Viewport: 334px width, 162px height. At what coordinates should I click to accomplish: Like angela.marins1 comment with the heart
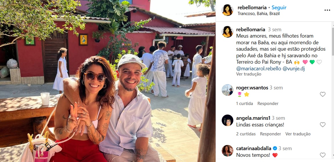[322, 125]
